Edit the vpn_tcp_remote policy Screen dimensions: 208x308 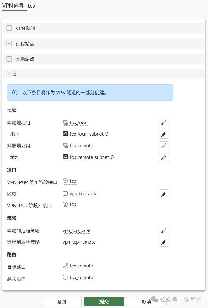(164, 242)
